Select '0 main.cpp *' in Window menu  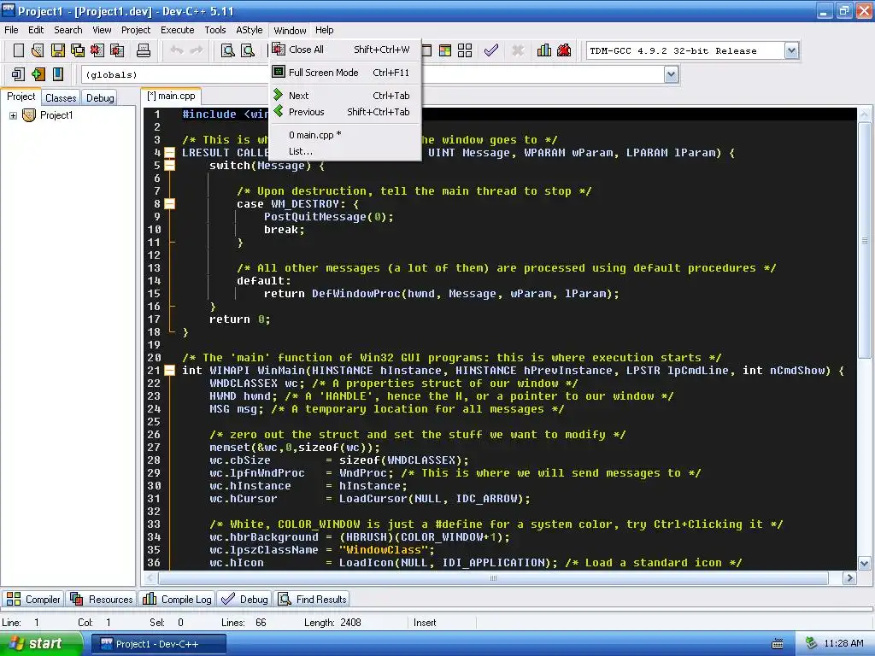pyautogui.click(x=345, y=135)
